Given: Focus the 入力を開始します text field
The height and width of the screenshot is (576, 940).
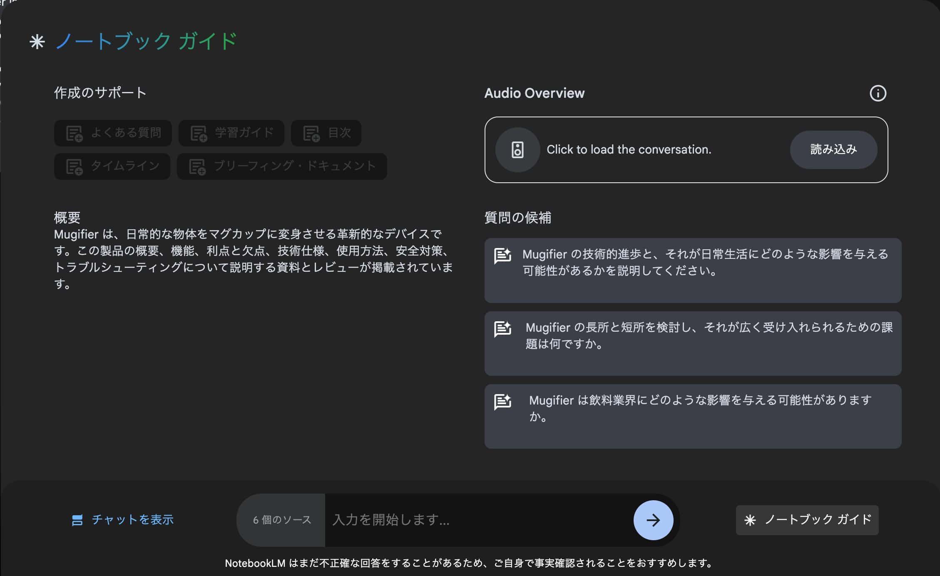Looking at the screenshot, I should 475,520.
